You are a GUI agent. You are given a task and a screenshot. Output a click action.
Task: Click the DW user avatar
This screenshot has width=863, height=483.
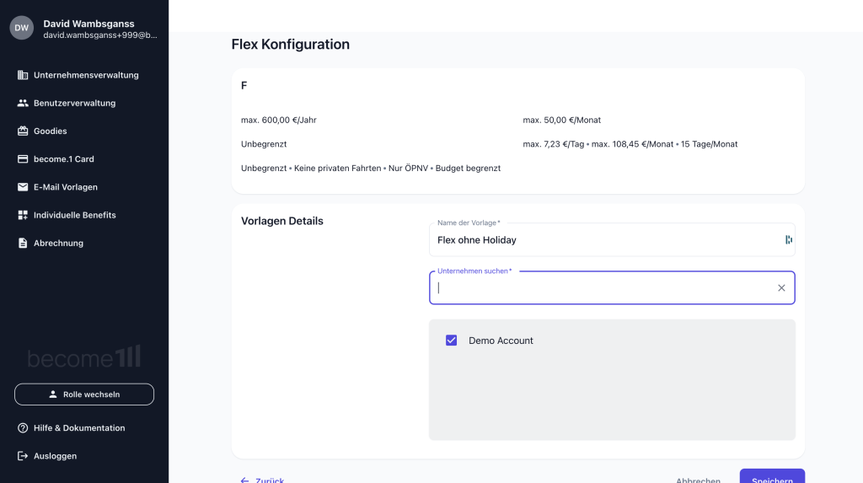click(x=22, y=28)
